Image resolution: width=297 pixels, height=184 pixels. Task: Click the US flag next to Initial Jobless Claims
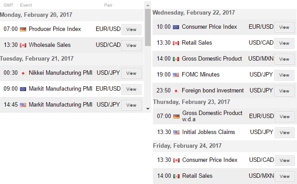pos(176,132)
